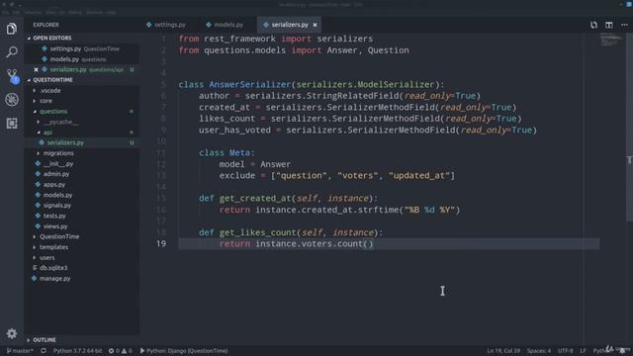Screen dimensions: 633x356
Task: Collapse the questions folder
Action: point(53,112)
